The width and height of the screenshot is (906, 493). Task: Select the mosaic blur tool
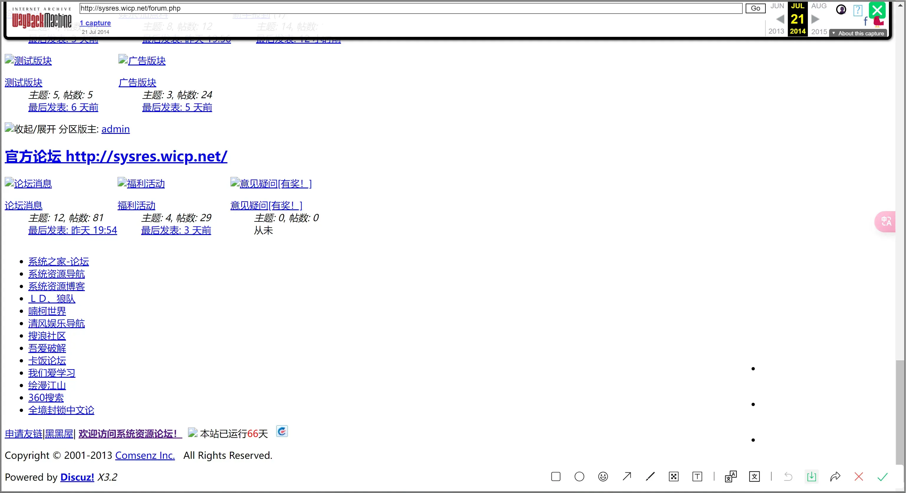coord(673,476)
